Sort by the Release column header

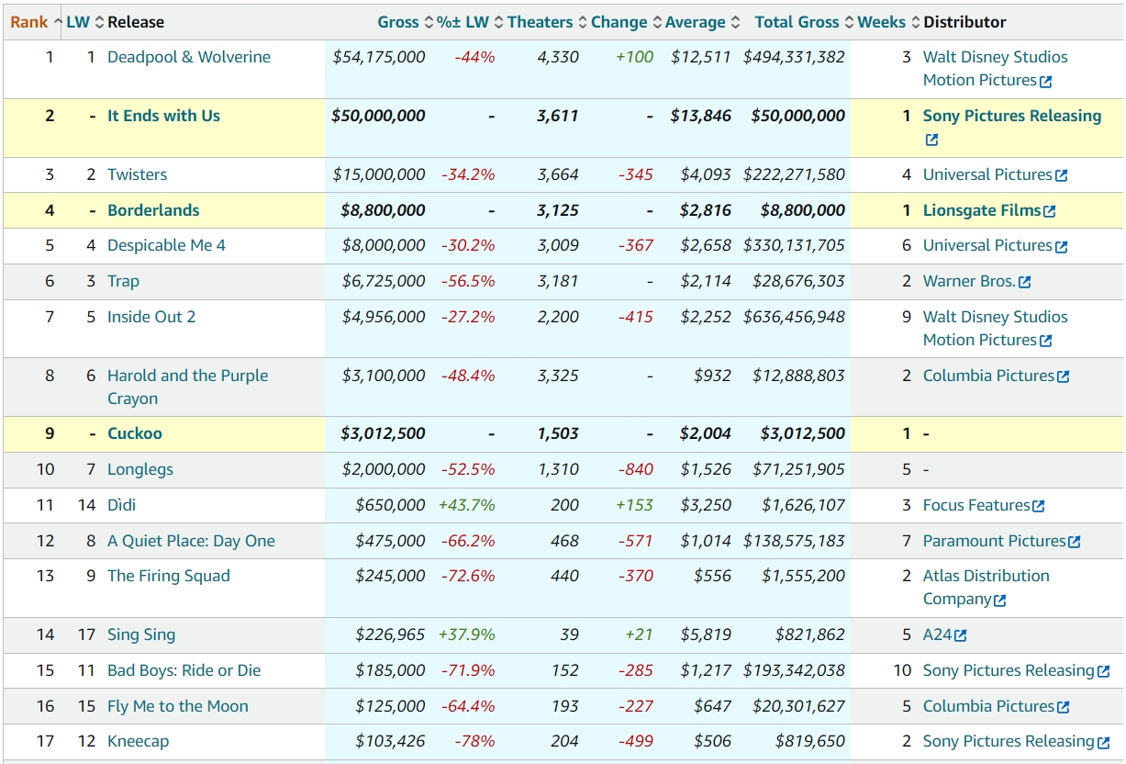point(136,22)
